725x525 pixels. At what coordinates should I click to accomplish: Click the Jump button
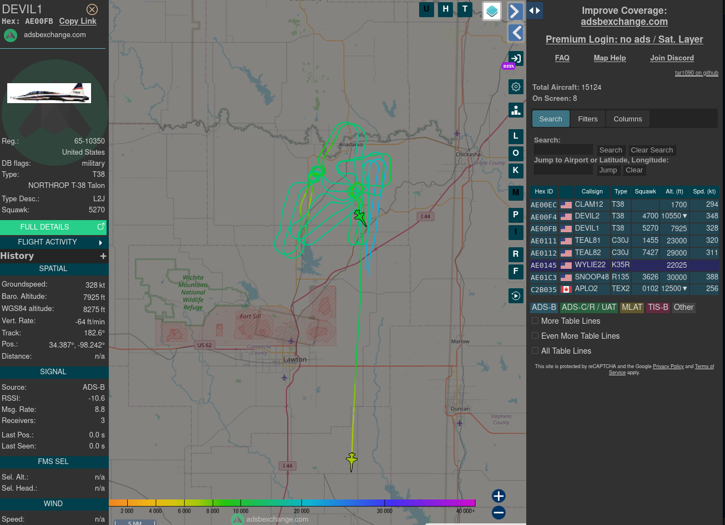point(608,170)
